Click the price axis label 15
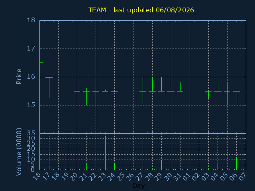The width and height of the screenshot is (255, 191). click(31, 105)
